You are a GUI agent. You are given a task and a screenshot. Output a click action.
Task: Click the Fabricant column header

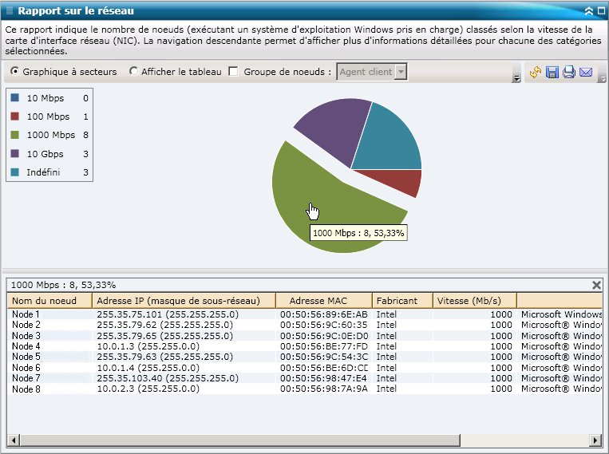coord(401,301)
